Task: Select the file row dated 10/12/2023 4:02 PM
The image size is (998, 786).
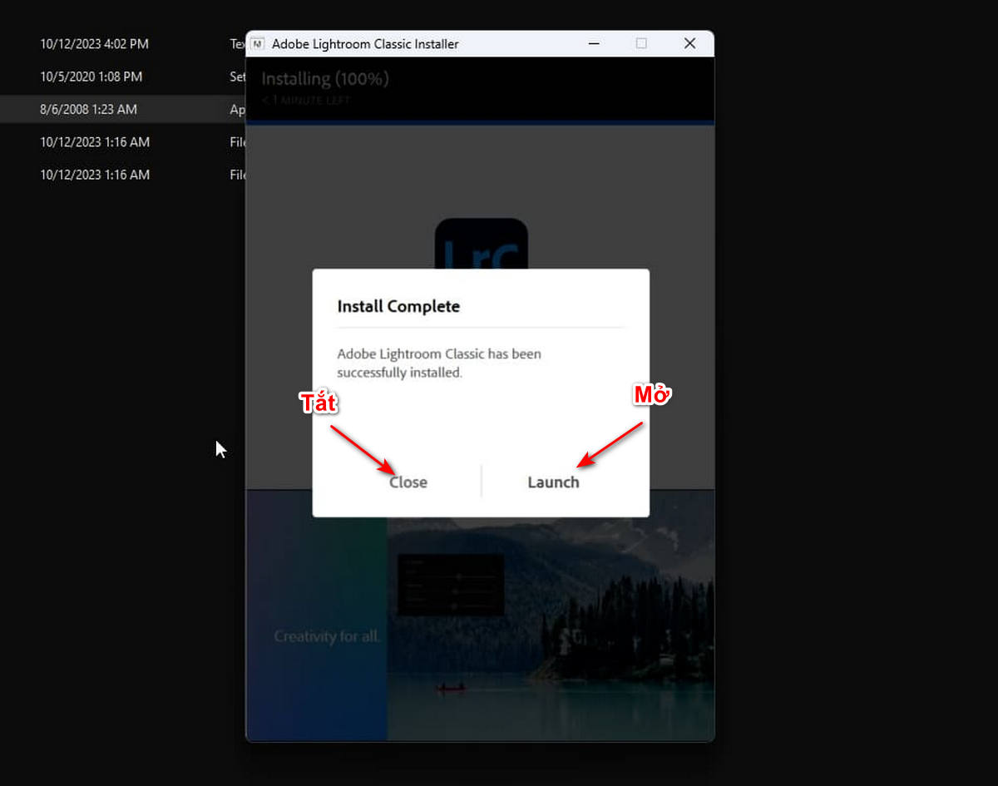Action: pos(123,44)
